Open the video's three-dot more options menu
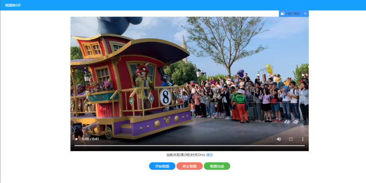366x183 pixels. coord(303,139)
